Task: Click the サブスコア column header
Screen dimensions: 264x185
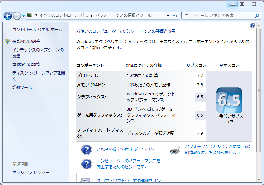Action: pos(196,66)
